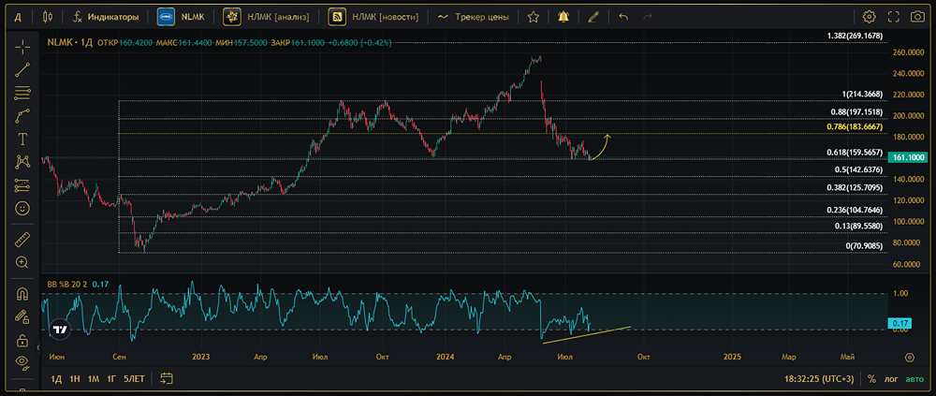This screenshot has height=396, width=936.
Task: Open the go-to-date calendar
Action: 167,378
